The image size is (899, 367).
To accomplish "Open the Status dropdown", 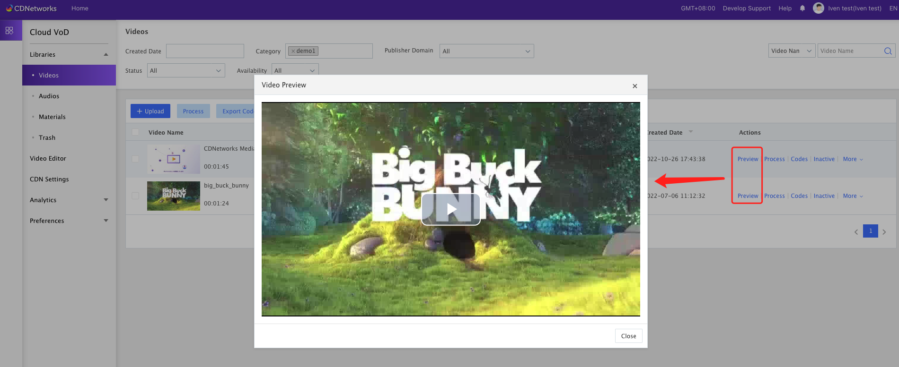I will click(x=185, y=70).
